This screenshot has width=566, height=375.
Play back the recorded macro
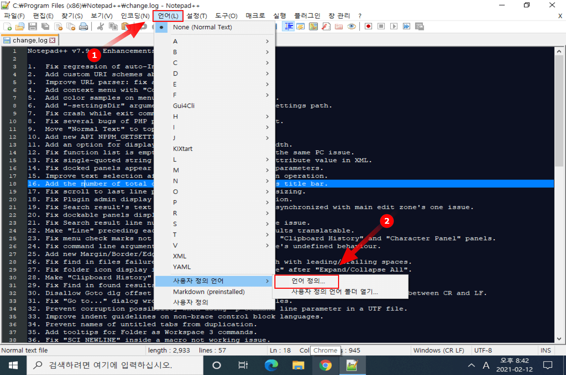(x=394, y=27)
